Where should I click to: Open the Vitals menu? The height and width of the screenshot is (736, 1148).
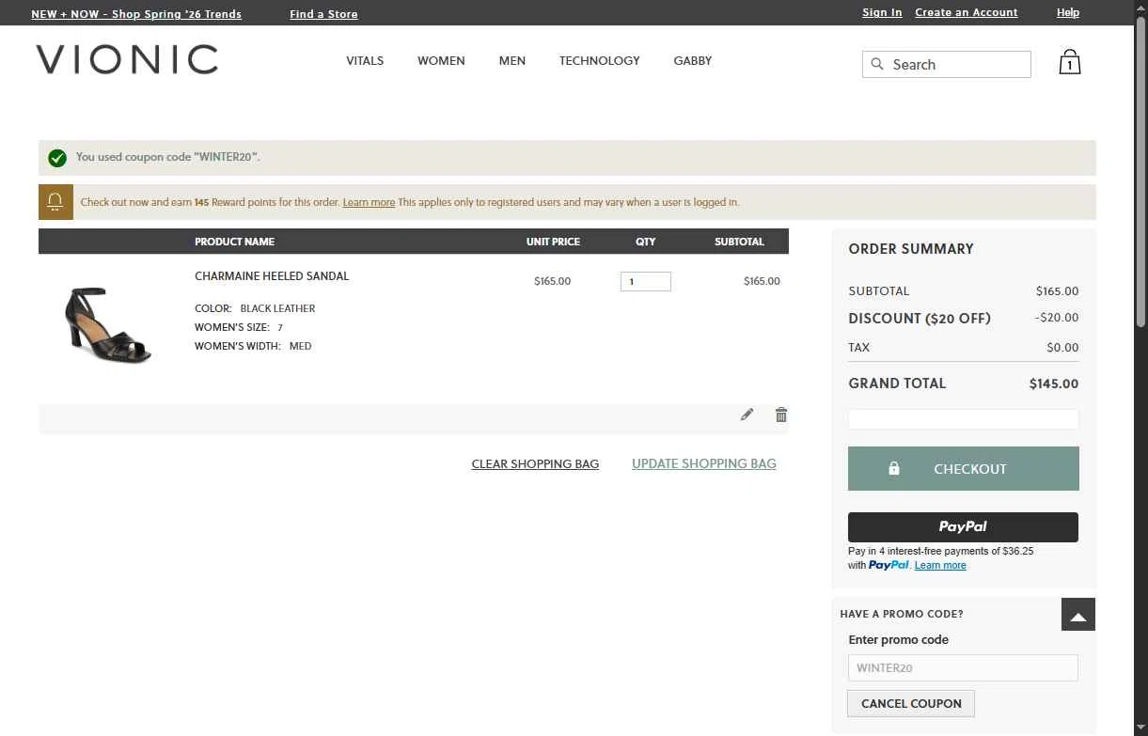[x=365, y=60]
